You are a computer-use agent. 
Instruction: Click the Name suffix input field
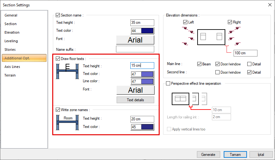pos(135,49)
